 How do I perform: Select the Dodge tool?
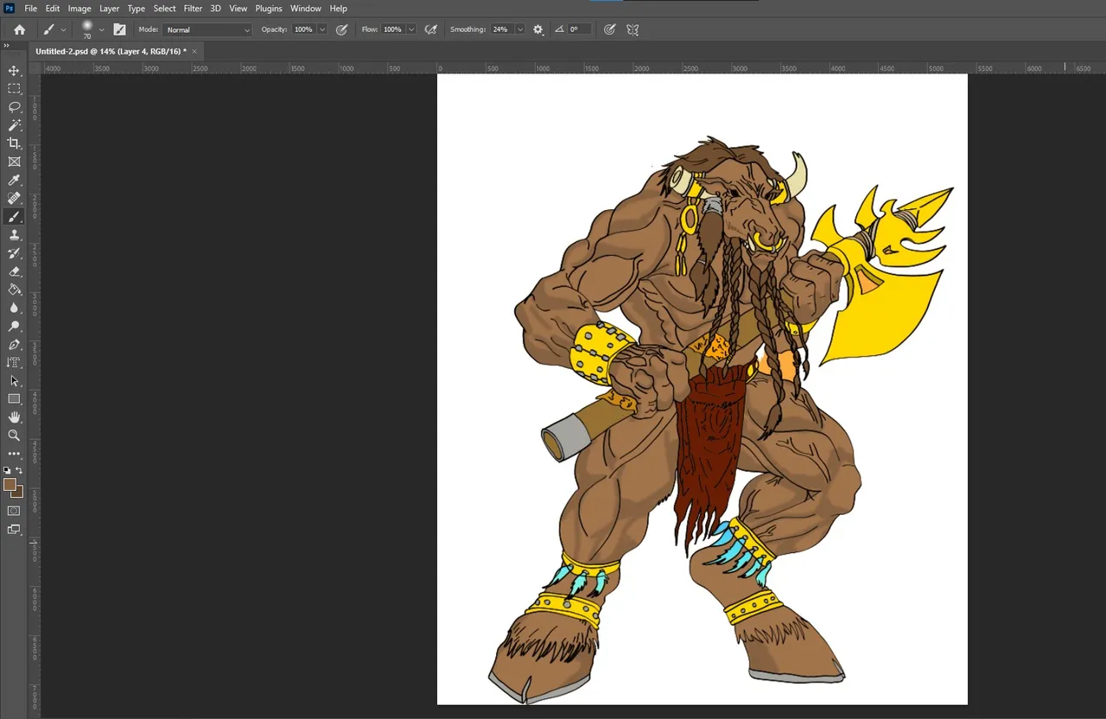coord(14,327)
